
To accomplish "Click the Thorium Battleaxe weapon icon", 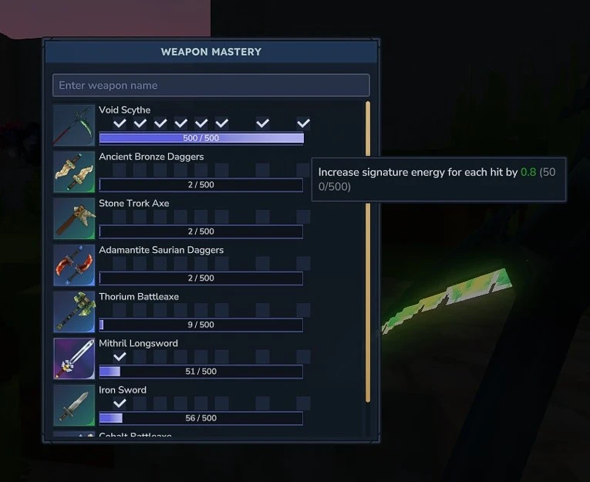I will pos(74,312).
